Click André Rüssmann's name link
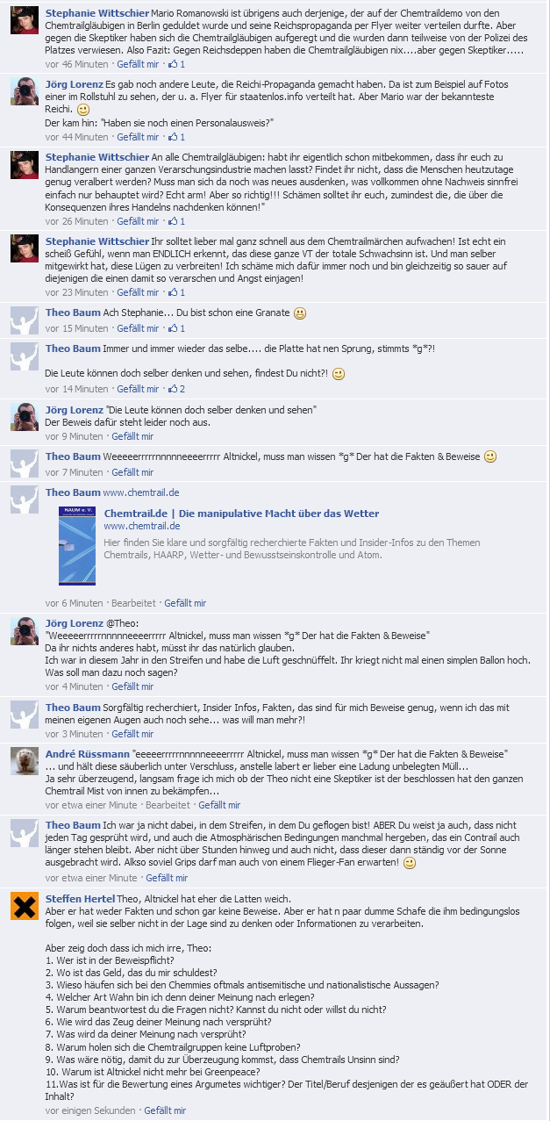The width and height of the screenshot is (550, 1121). (x=86, y=754)
